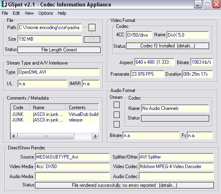Open the Options menu
The height and width of the screenshot is (194, 221).
[x=46, y=13]
